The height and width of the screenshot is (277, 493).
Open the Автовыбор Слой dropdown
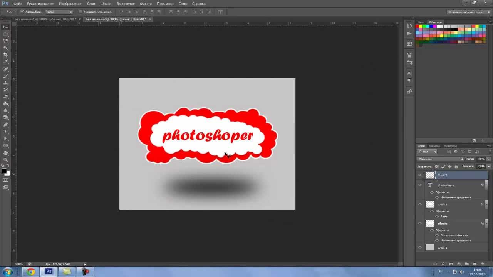coord(59,12)
